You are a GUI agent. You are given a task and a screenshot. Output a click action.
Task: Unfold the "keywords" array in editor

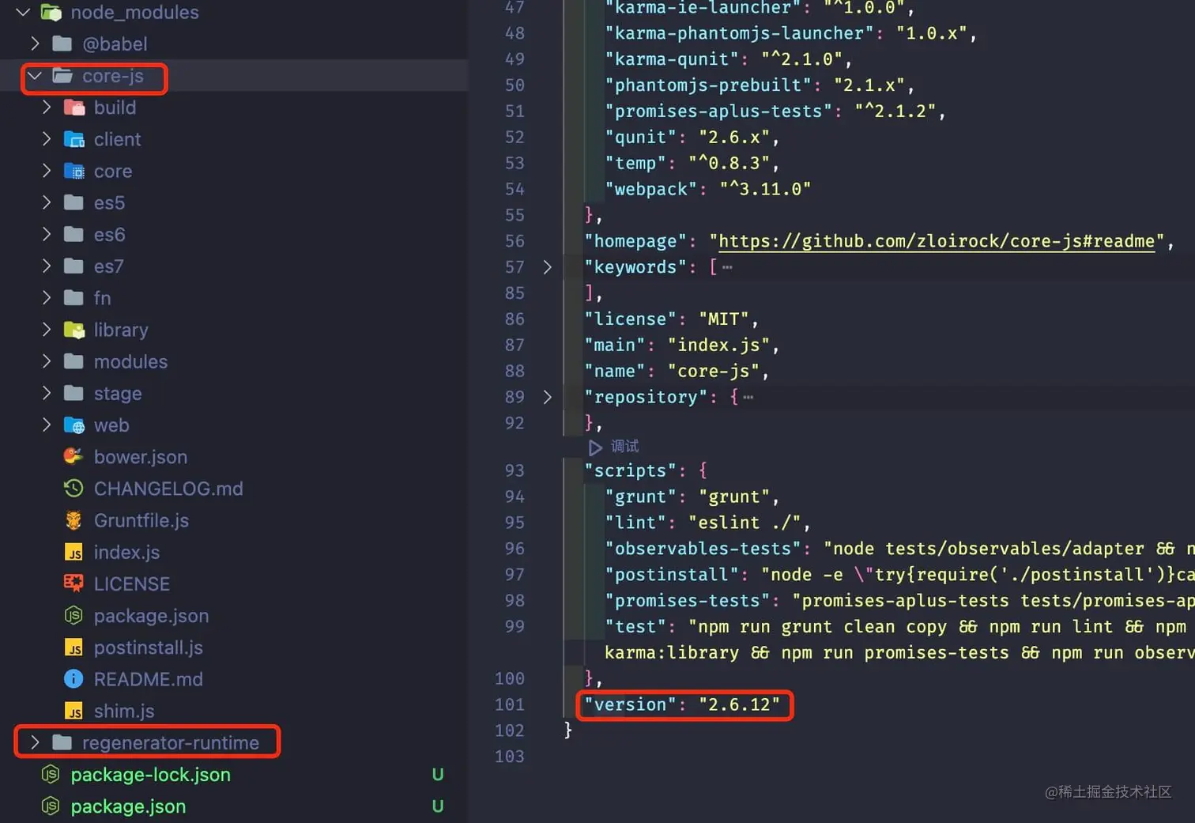pos(547,267)
